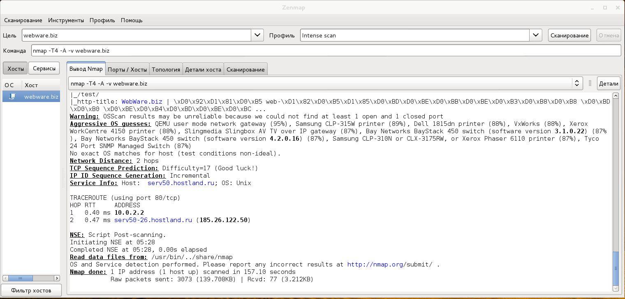Click the Aggressive OS guesses heading

pyautogui.click(x=111, y=124)
